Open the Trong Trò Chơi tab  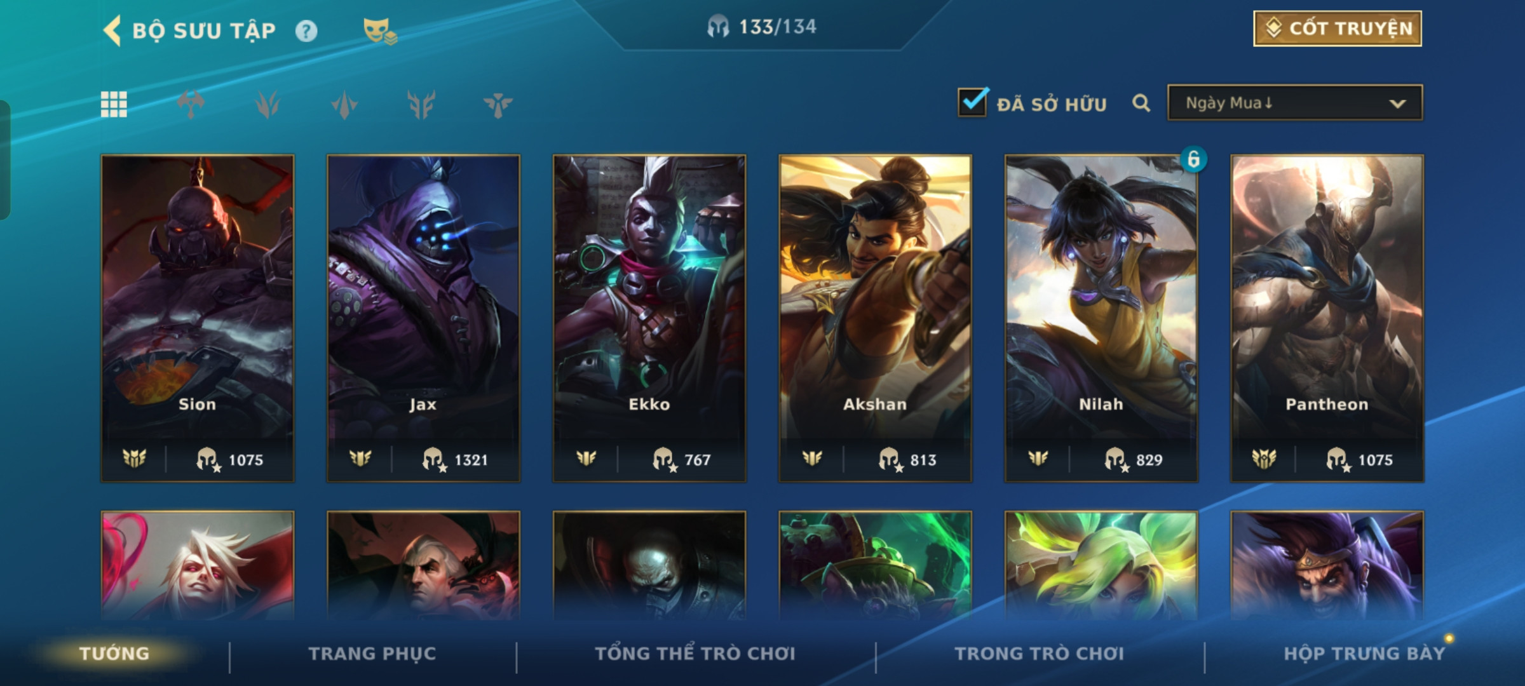coord(1040,654)
